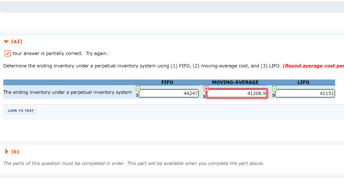This screenshot has height=188, width=344.
Task: Open the LINK TO TEXT button
Action: coord(21,110)
